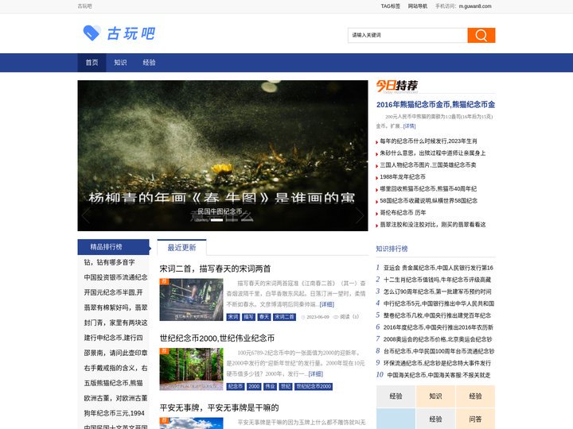The image size is (573, 429).
Task: Open rank 8 台币纪念币 link
Action: click(439, 351)
